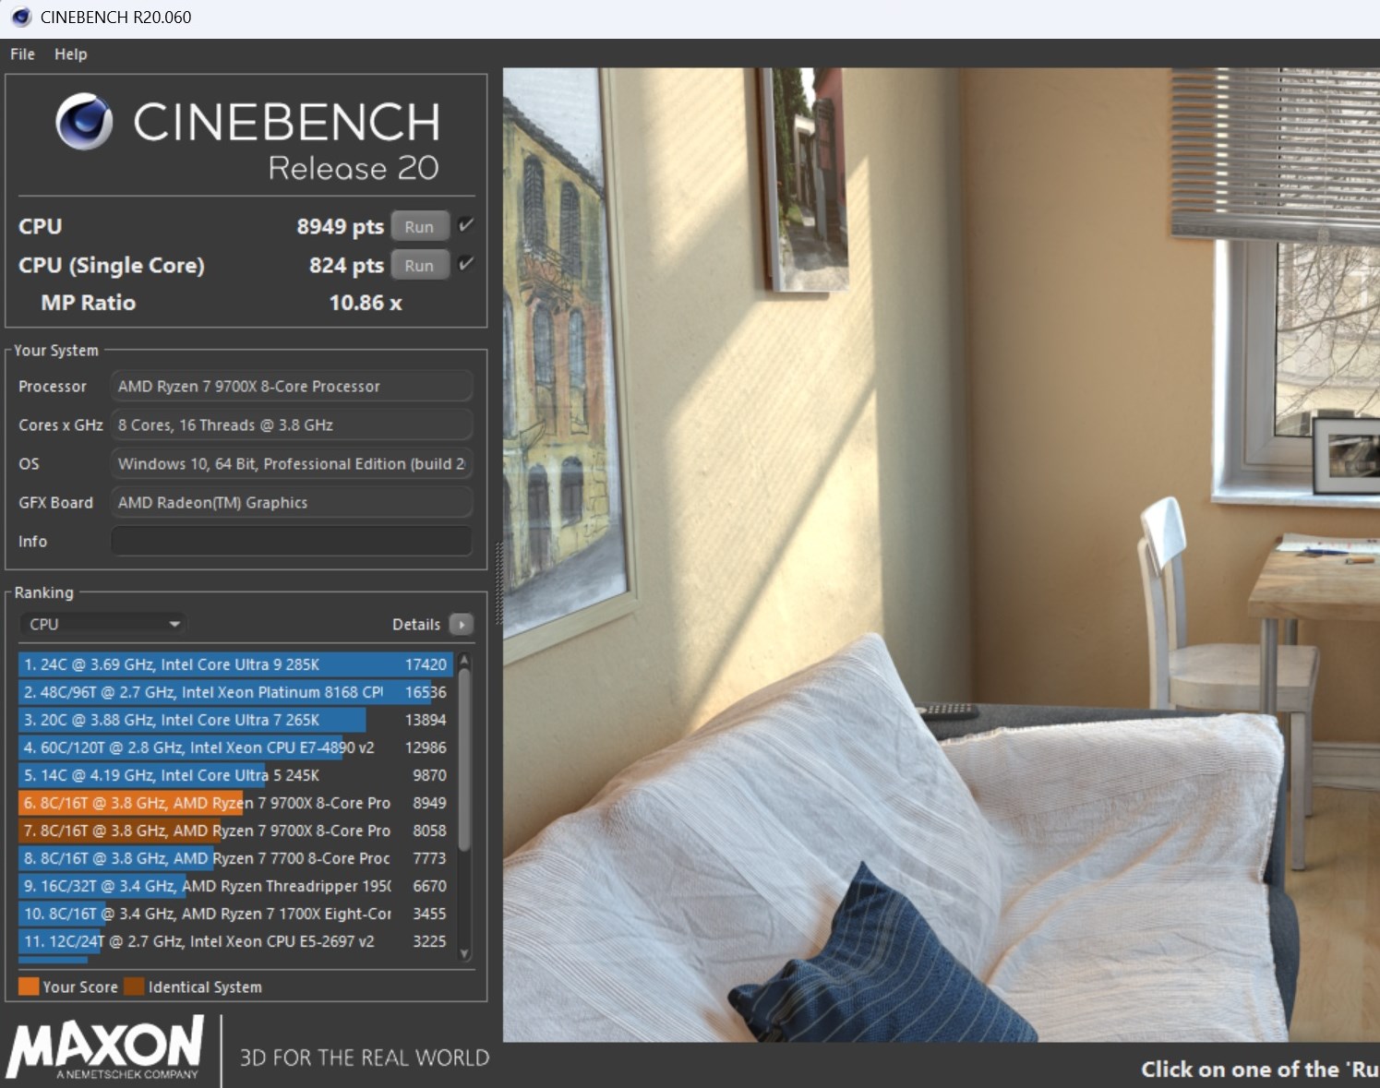The width and height of the screenshot is (1380, 1088).
Task: Click the Identical System legend swatch
Action: click(x=134, y=986)
